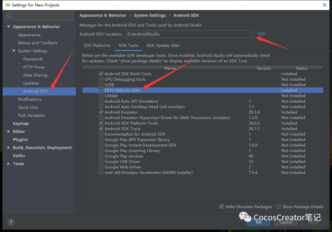This screenshot has width=332, height=232.
Task: Click the search magnifier icon in sidebar
Action: (x=9, y=16)
